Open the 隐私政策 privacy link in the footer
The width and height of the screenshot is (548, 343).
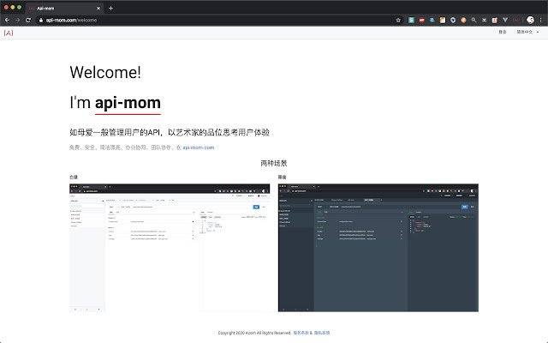(x=322, y=333)
